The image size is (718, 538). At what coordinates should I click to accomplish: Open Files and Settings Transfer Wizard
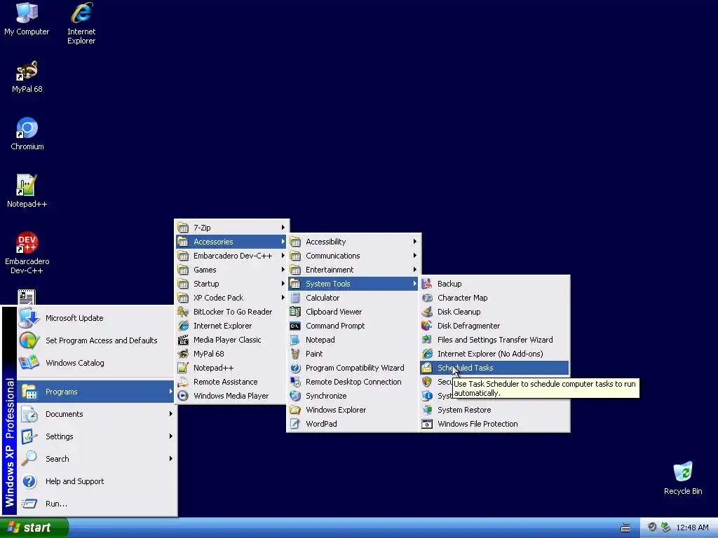[494, 340]
